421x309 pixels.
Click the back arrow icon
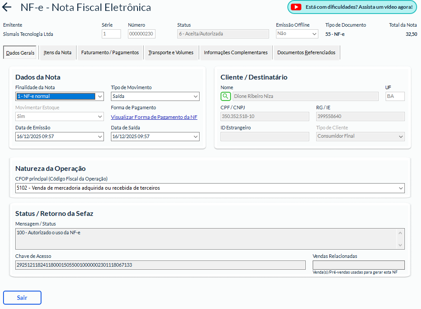(x=7, y=7)
